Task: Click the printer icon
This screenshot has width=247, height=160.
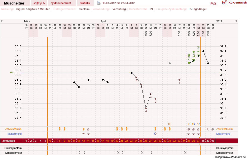Action: coord(99,3)
